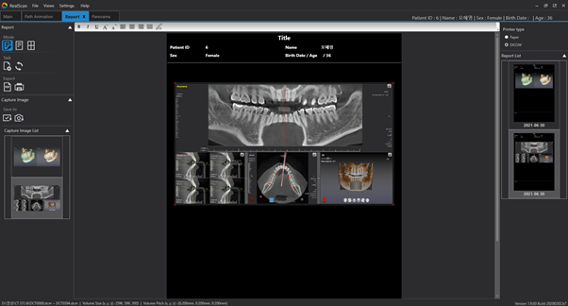Choose the four-pane grid layout mode

(31, 46)
